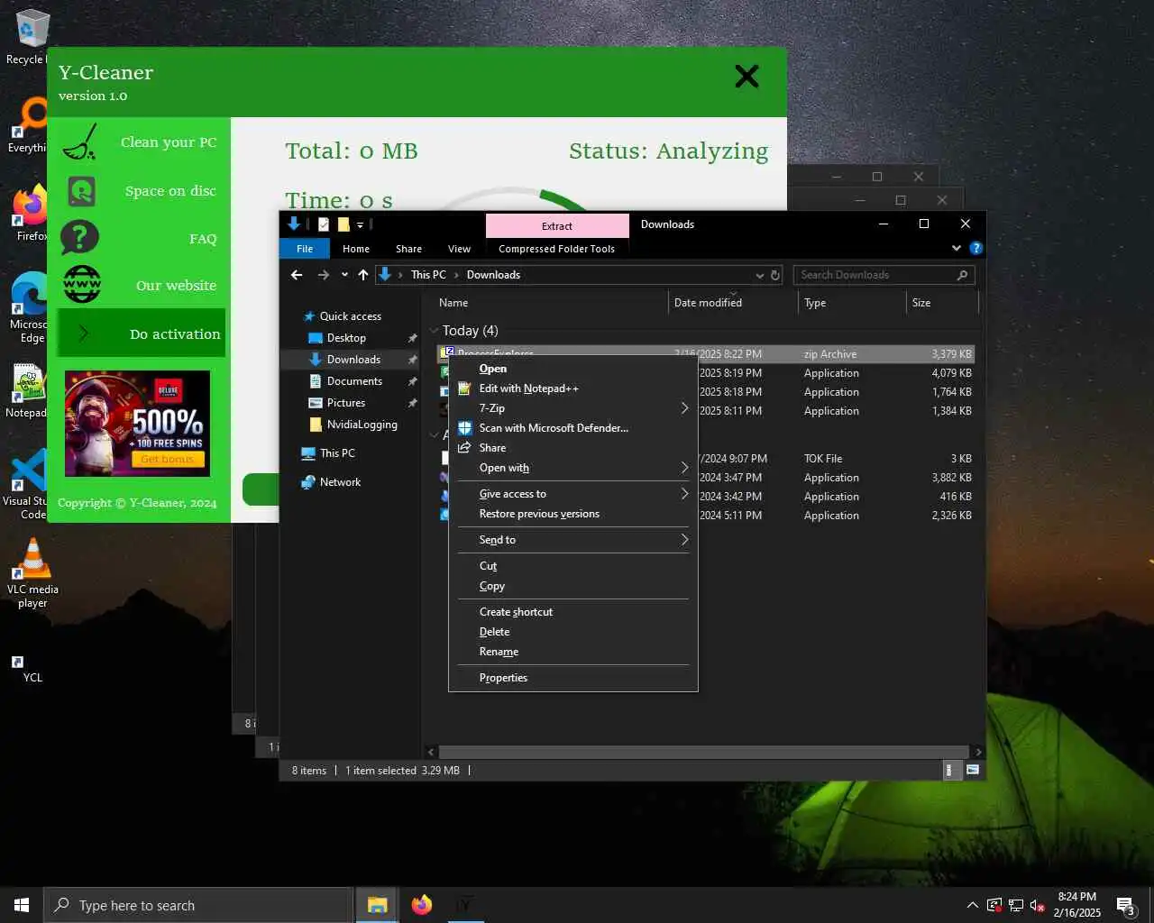
Task: Show hidden system tray icons
Action: [x=972, y=905]
